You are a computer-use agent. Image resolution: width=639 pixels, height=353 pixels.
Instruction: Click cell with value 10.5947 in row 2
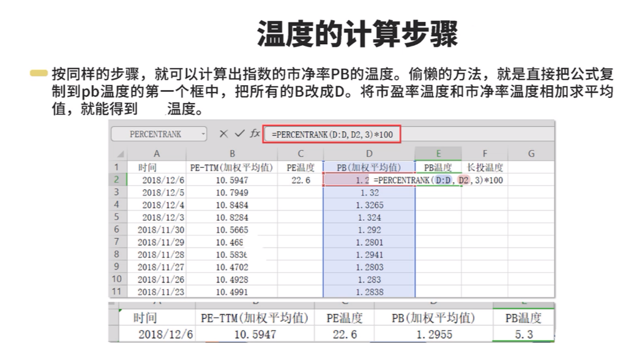point(232,180)
